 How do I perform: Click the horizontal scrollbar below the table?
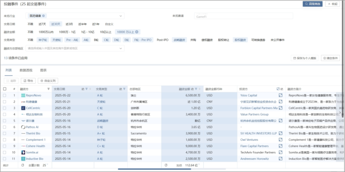pyautogui.click(x=155, y=169)
